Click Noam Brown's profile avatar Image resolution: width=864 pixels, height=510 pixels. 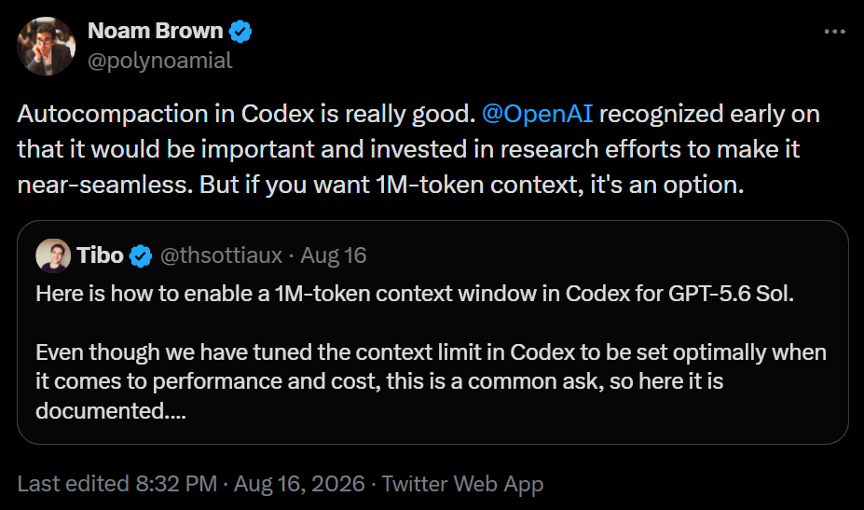click(47, 46)
